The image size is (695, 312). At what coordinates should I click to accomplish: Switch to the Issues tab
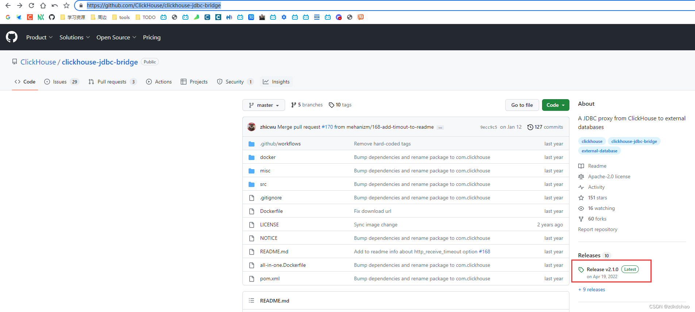pos(61,82)
